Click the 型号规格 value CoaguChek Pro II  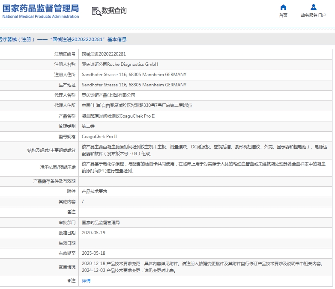[x=99, y=136]
